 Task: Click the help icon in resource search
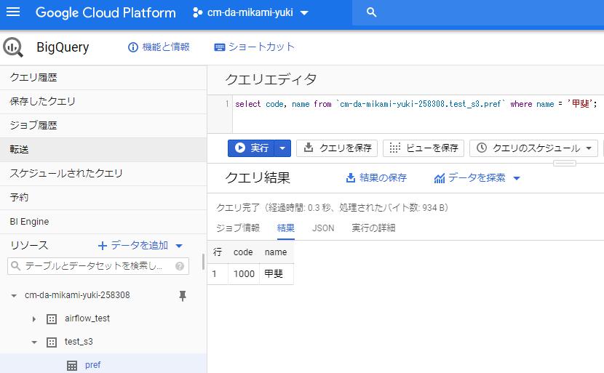(x=180, y=266)
